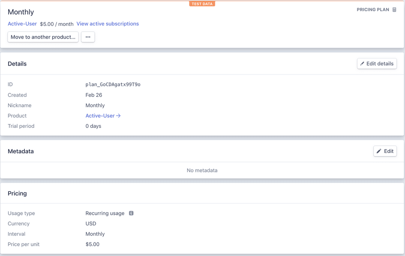Click the pencil icon in Metadata Edit
Screen dimensions: 405x256
pyautogui.click(x=379, y=151)
